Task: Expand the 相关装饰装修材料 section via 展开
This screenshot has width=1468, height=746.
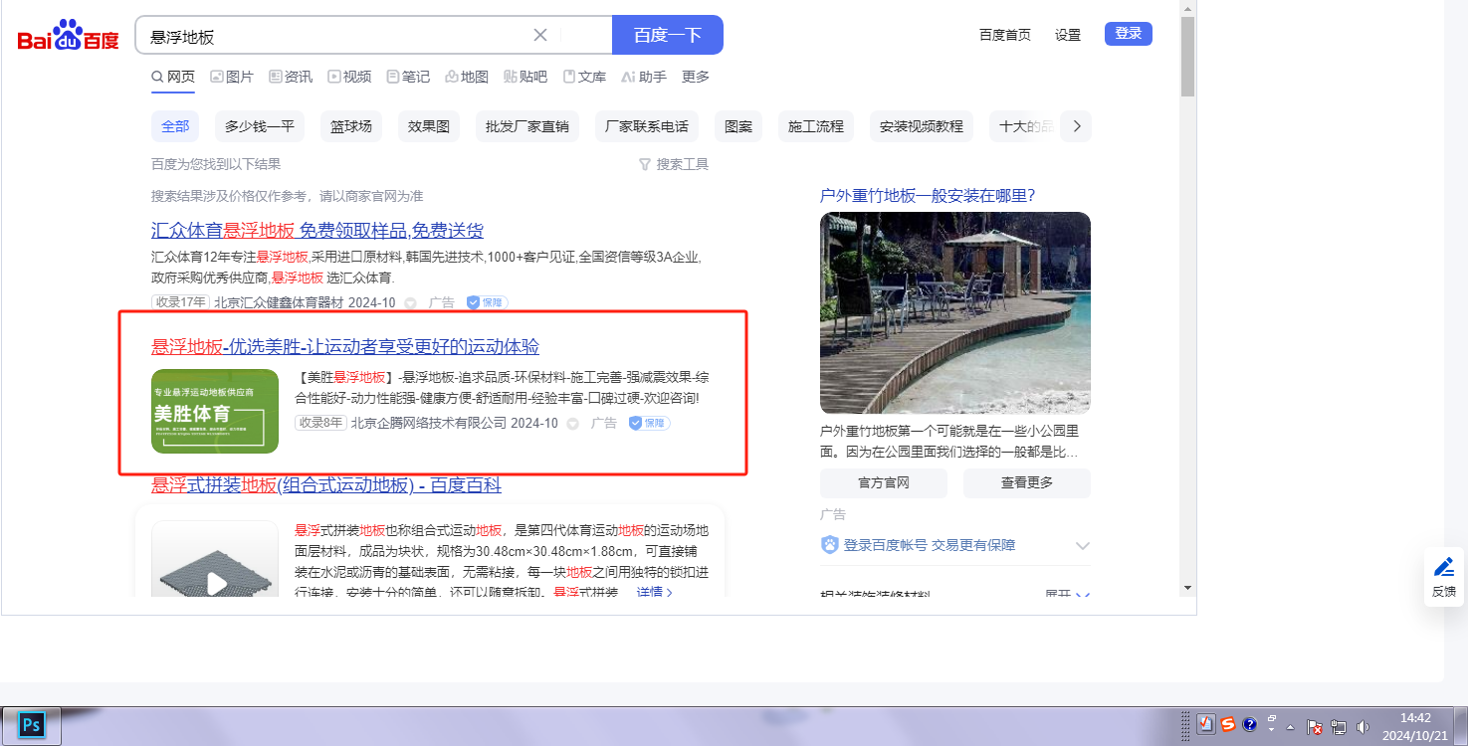Action: [1067, 595]
